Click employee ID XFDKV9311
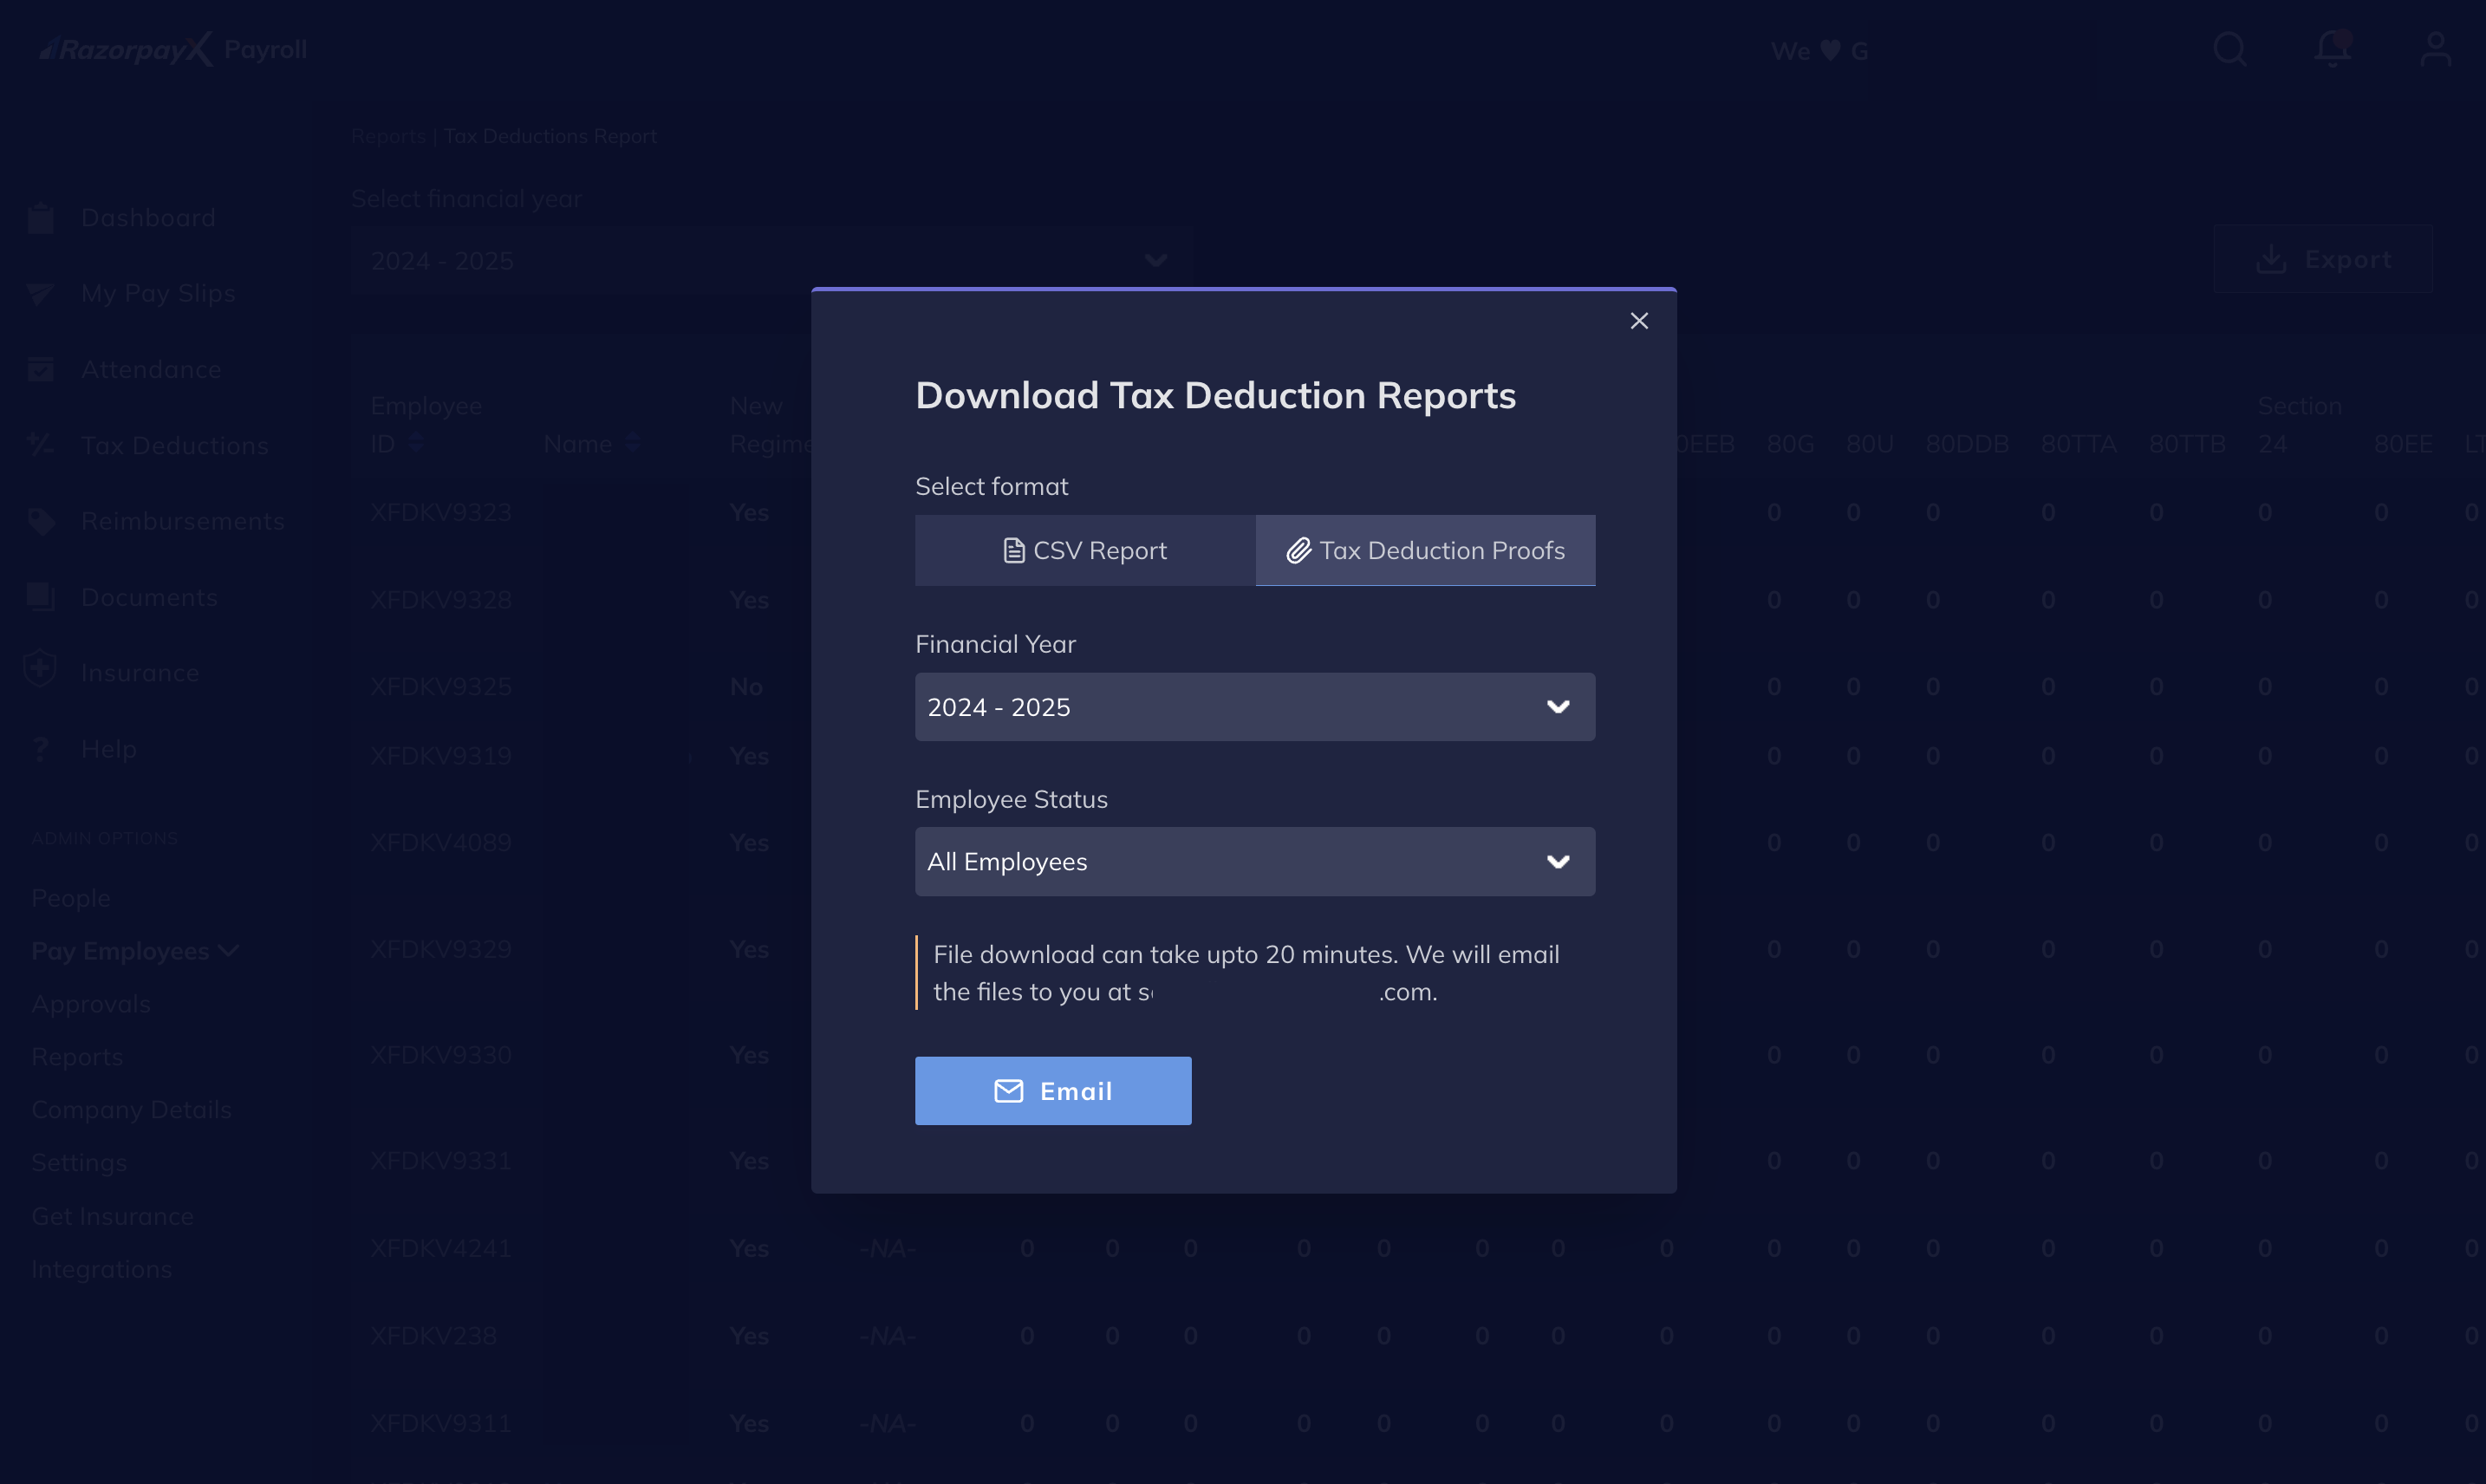Viewport: 2486px width, 1484px height. [441, 1423]
